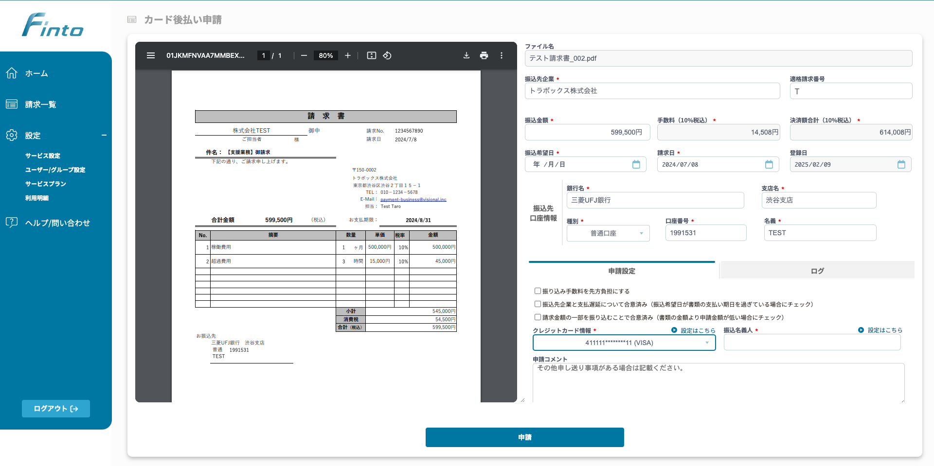This screenshot has height=466, width=934.
Task: Check 振り込み手数料を先方負担にする
Action: pyautogui.click(x=538, y=291)
